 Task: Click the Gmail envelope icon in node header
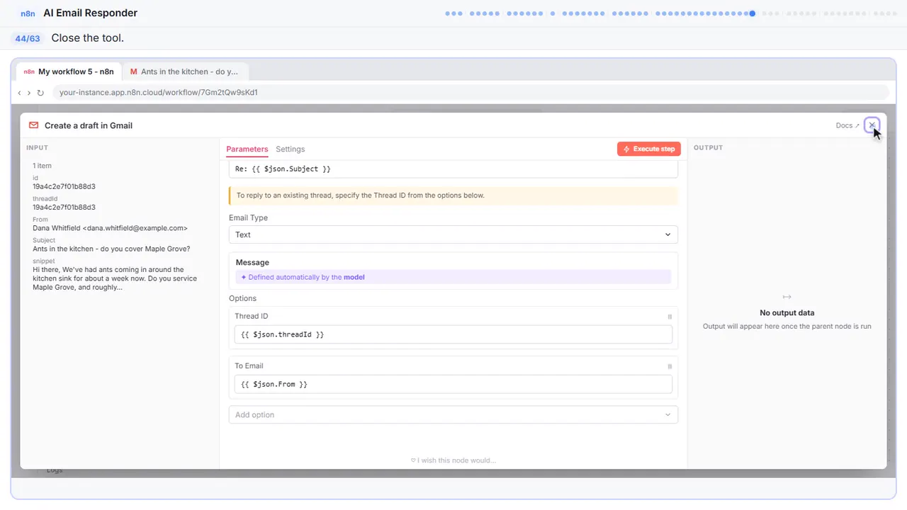(33, 125)
